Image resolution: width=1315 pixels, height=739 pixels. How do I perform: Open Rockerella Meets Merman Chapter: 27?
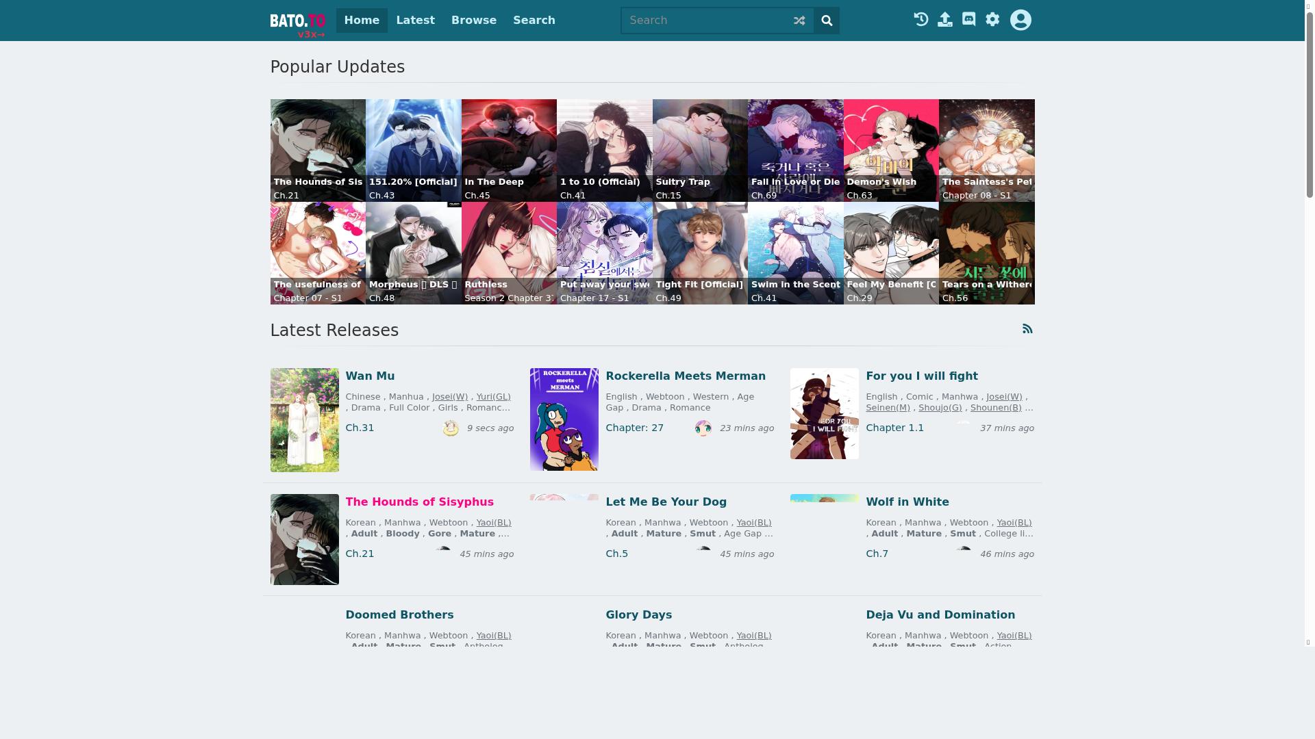634,428
